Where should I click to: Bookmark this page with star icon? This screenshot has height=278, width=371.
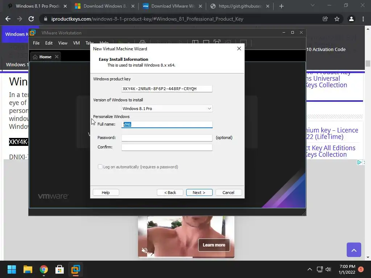coord(337,19)
